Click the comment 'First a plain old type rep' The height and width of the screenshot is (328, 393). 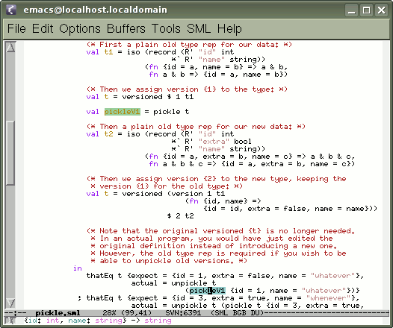pyautogui.click(x=189, y=45)
